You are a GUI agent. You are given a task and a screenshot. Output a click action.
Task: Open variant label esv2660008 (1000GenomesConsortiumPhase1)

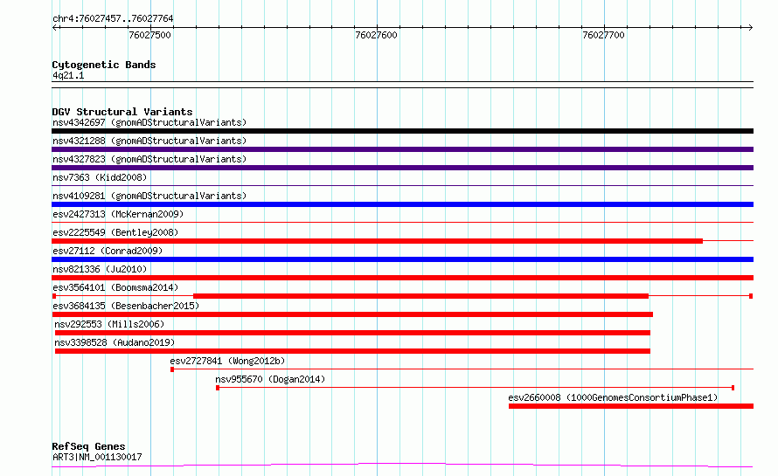pos(613,397)
